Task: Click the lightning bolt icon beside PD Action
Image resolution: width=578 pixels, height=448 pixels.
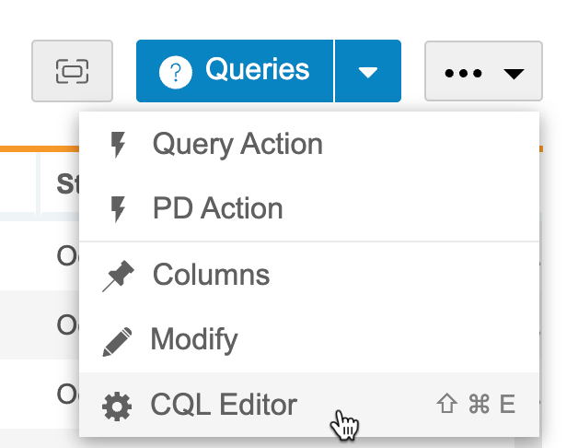Action: (117, 209)
